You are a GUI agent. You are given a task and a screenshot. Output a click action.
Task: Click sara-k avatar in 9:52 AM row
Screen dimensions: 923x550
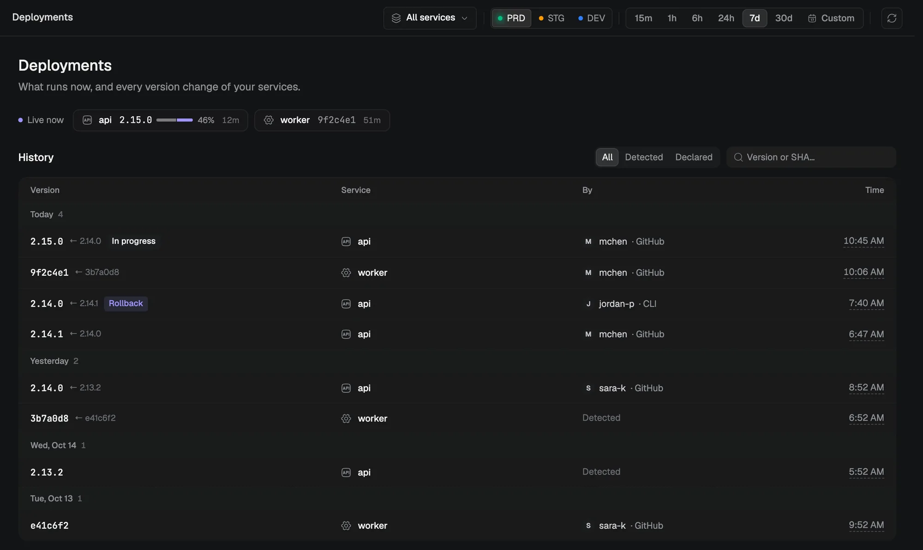(x=588, y=526)
